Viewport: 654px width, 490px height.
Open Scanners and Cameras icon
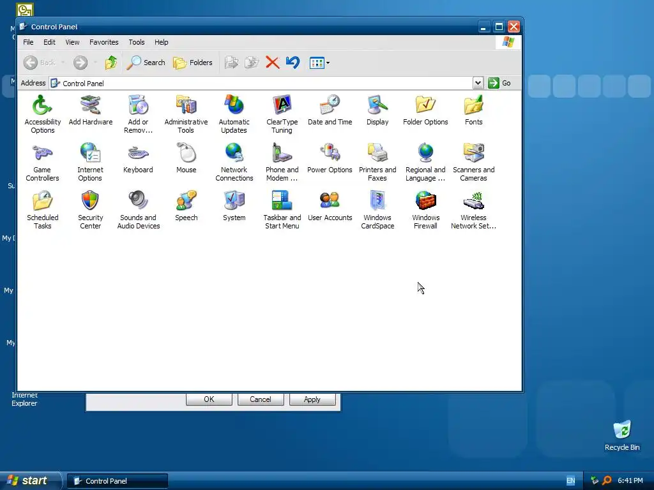point(473,161)
